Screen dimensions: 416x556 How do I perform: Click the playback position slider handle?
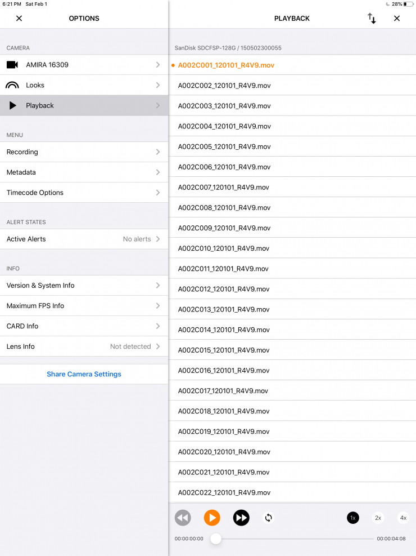tap(216, 539)
